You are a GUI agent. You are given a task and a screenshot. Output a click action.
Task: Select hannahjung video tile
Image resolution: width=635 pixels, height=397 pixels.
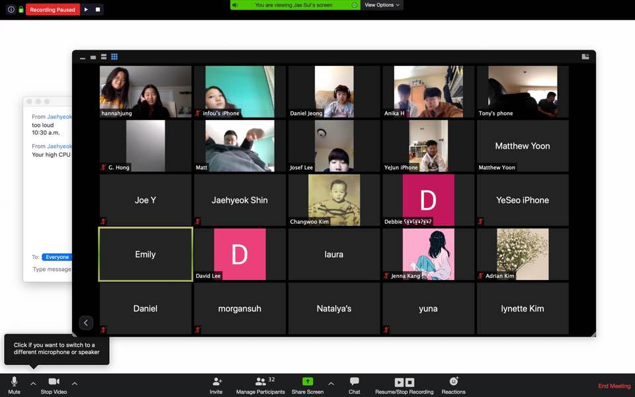pos(146,92)
